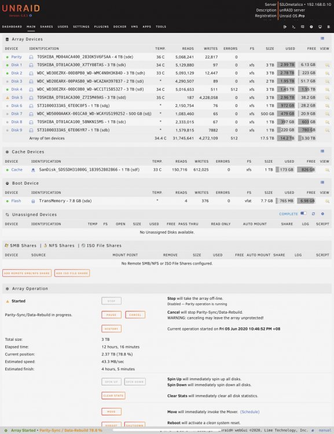Viewport: 334px width, 434px height.
Task: Click Cache free space bar 826 GB
Action: click(306, 170)
